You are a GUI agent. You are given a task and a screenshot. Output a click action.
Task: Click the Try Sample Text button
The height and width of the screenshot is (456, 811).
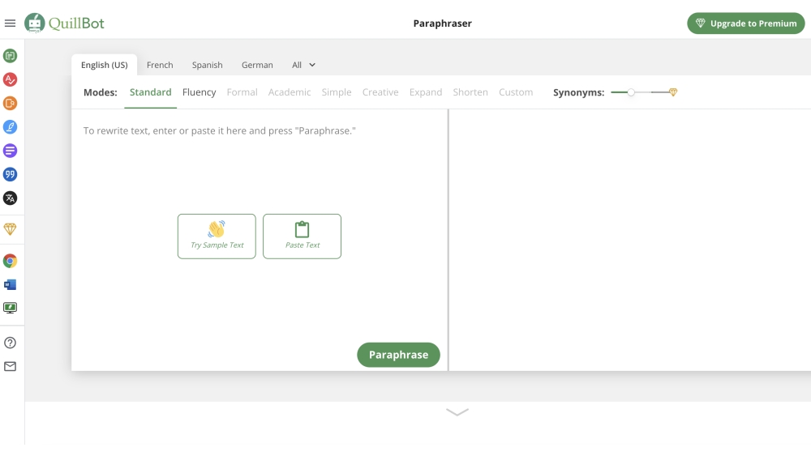(x=217, y=237)
